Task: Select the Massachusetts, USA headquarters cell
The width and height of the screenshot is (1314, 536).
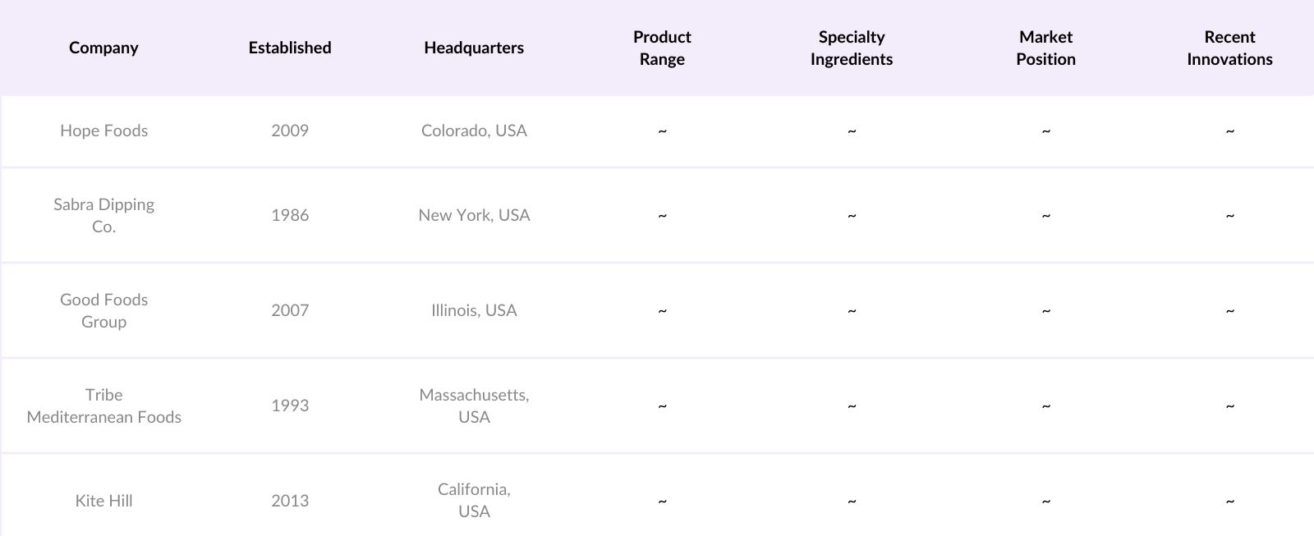Action: point(474,405)
